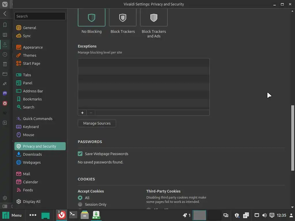
Task: Open the Terminal from taskbar
Action: (73, 215)
